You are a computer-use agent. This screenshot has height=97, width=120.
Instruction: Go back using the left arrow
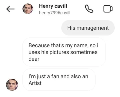pyautogui.click(x=10, y=9)
